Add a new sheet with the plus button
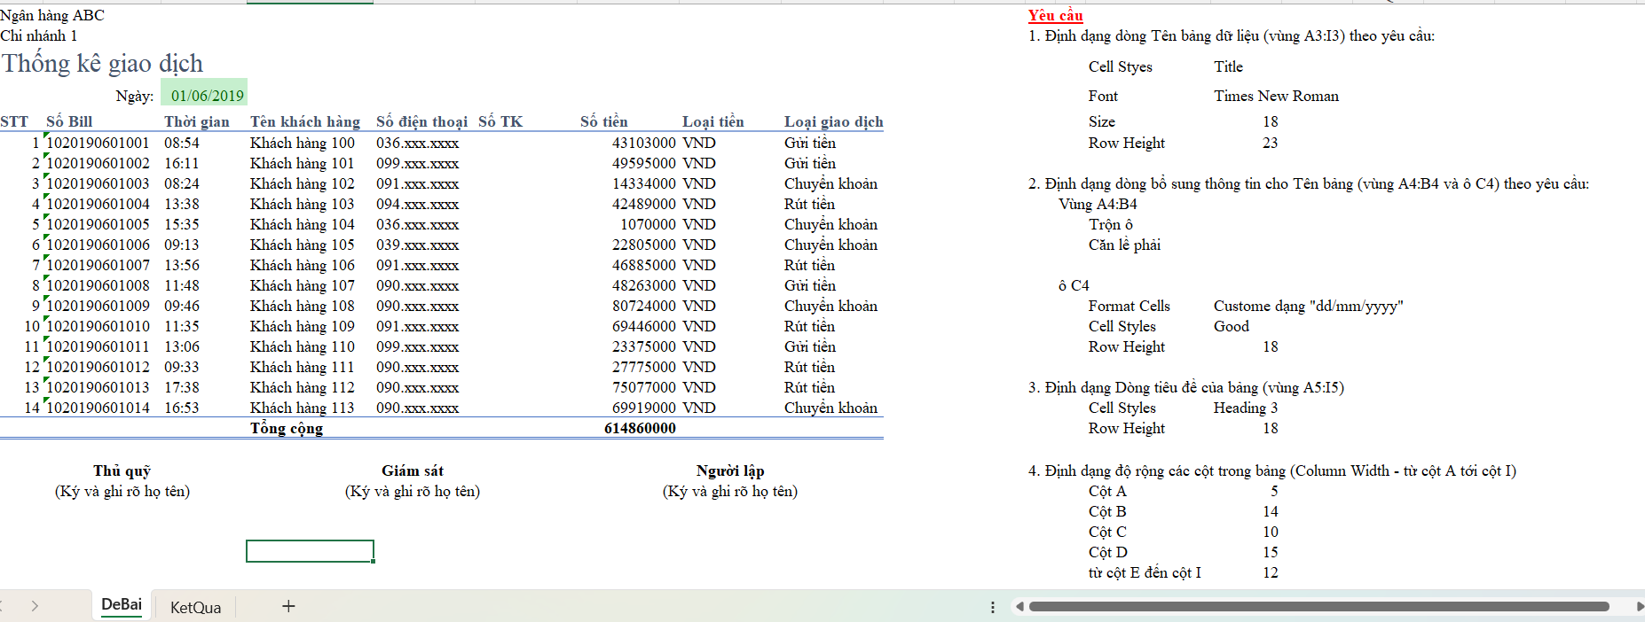The height and width of the screenshot is (622, 1645). [x=288, y=606]
